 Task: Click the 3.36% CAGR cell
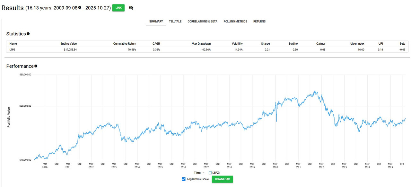156,50
